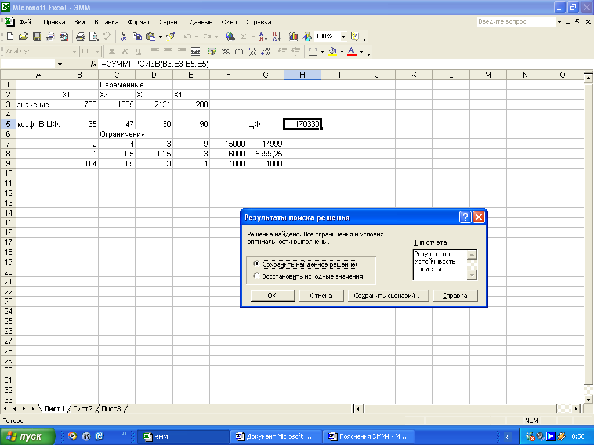The height and width of the screenshot is (445, 594).
Task: Click the Cut scissors icon
Action: [x=124, y=37]
